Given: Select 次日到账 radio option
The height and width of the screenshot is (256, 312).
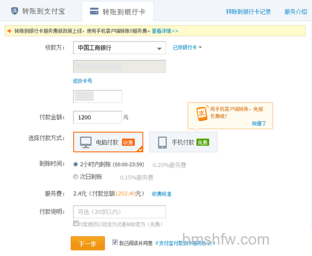Looking at the screenshot, I should [75, 176].
